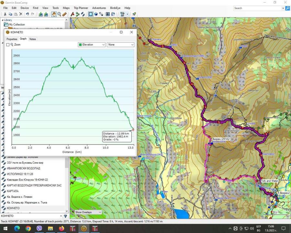Image resolution: width=291 pixels, height=233 pixels.
Task: Click the Fork and Water waypoint label
Action: pyautogui.click(x=269, y=181)
